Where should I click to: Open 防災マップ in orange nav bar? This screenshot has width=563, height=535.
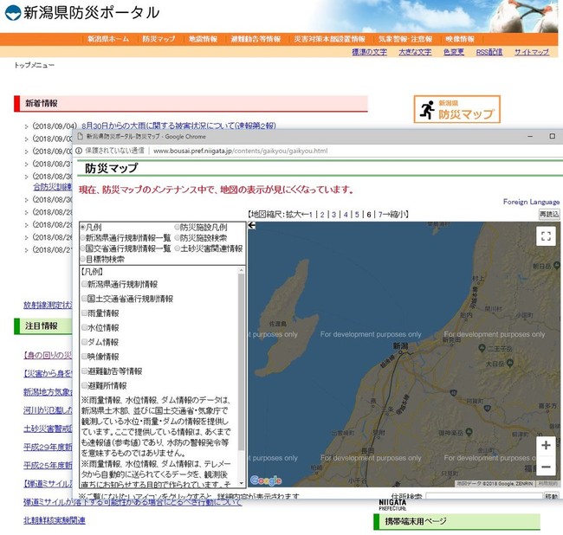tap(159, 39)
